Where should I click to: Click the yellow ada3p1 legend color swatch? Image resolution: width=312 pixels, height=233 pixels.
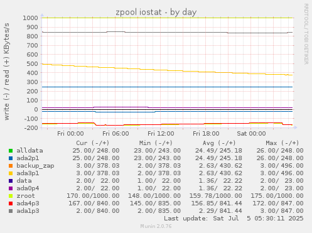[11, 173]
